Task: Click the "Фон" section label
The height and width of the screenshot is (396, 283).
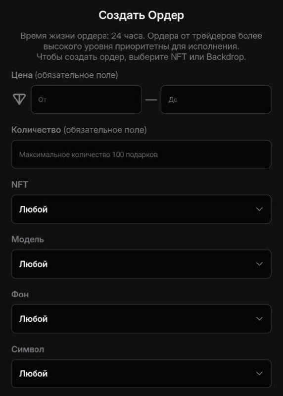Action: pyautogui.click(x=20, y=294)
